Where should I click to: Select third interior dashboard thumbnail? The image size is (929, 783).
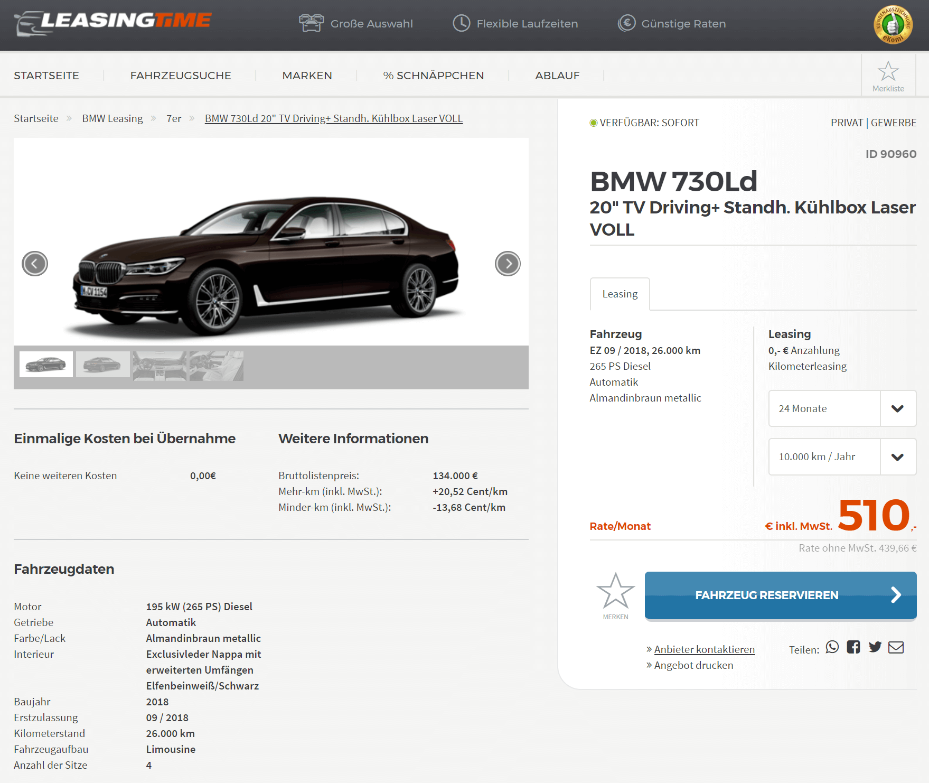[159, 366]
